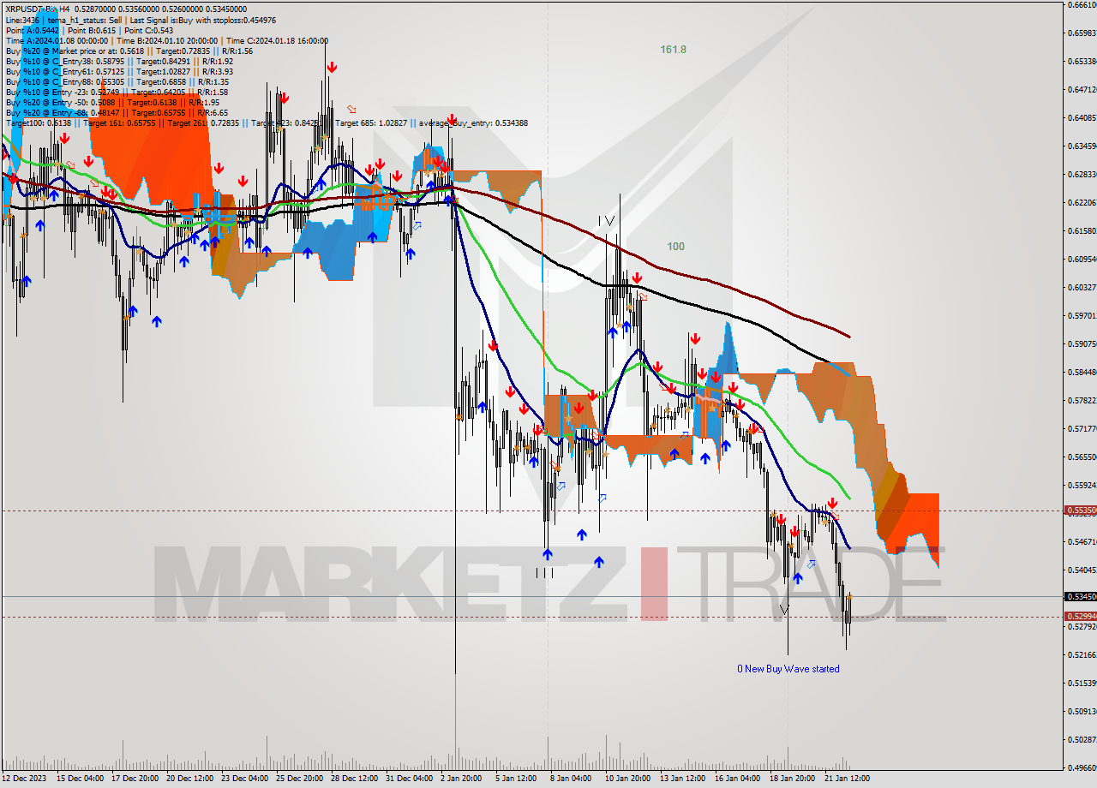
Task: Click the 0.62833 price axis label
Action: click(x=1081, y=174)
